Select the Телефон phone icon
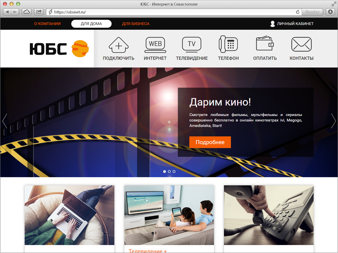This screenshot has height=253, width=338. (x=228, y=44)
